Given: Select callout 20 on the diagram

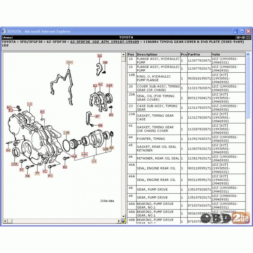Looking at the screenshot, I should coord(37,173).
